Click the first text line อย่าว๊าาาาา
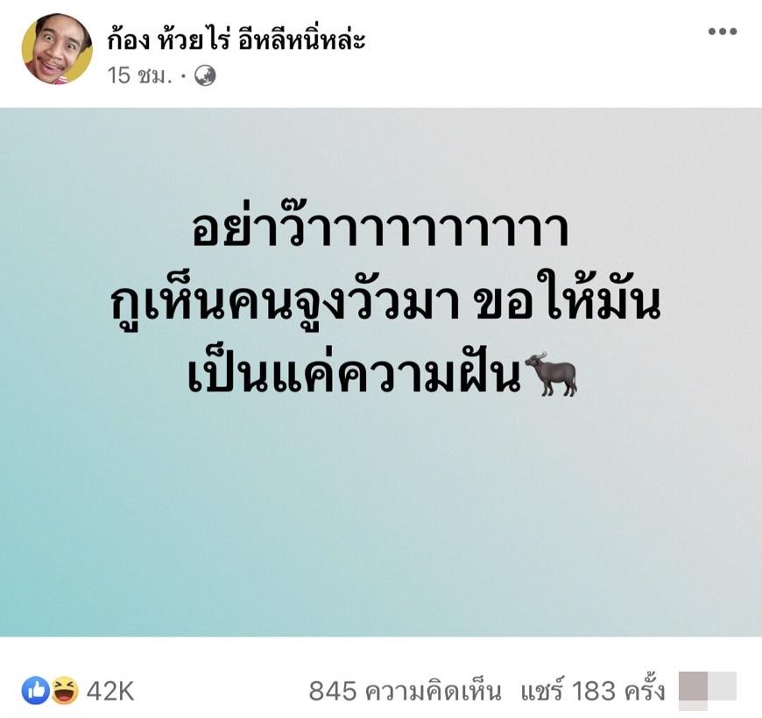The image size is (762, 718). [380, 229]
